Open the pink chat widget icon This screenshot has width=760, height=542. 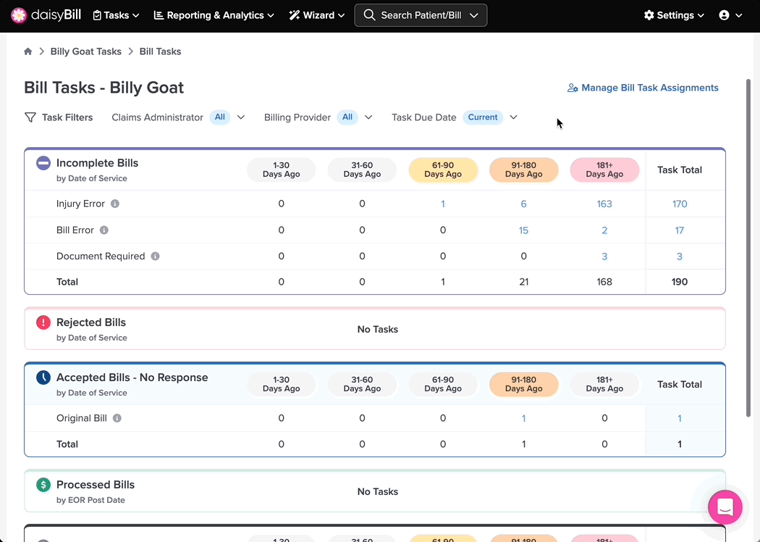[725, 507]
